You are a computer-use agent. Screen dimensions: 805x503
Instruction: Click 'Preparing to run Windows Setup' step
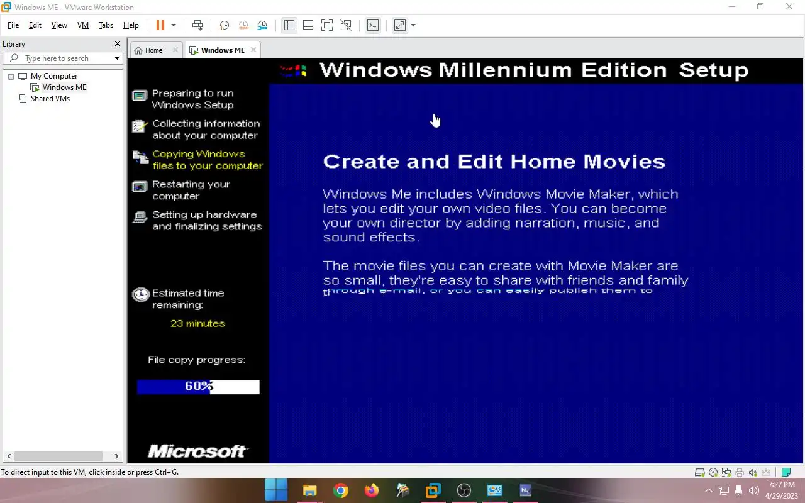click(192, 99)
